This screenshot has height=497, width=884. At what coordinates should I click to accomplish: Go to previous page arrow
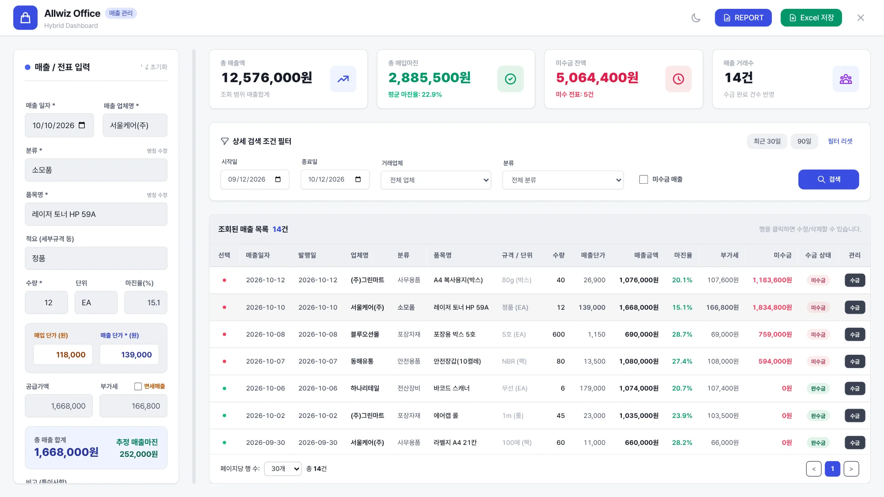814,469
